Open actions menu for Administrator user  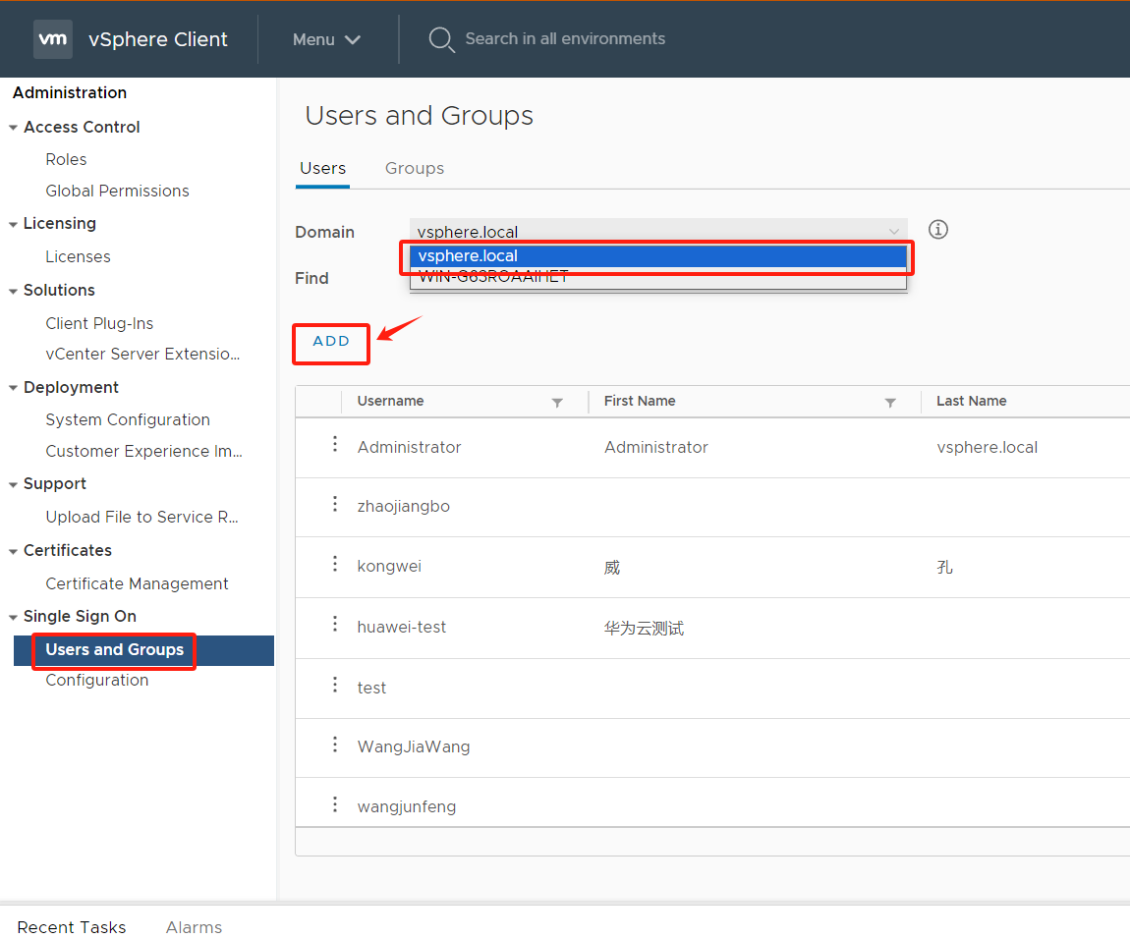click(335, 445)
